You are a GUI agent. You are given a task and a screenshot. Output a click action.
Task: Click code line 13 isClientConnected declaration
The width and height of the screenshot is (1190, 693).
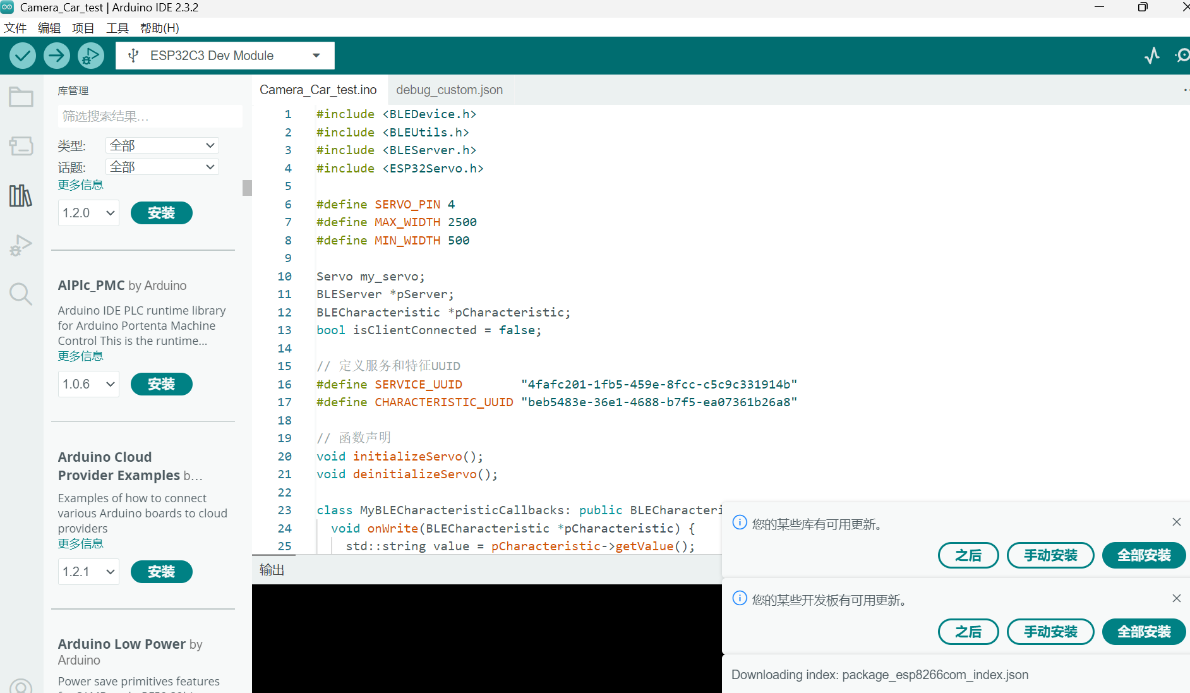(x=429, y=330)
